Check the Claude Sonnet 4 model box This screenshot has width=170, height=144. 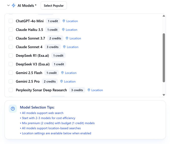click(11, 47)
